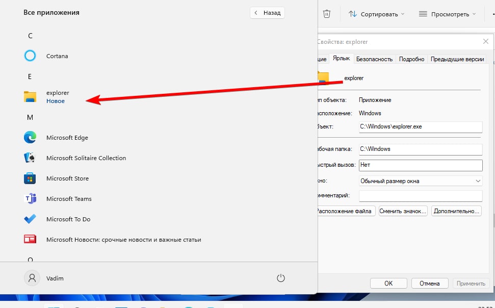This screenshot has width=495, height=308.
Task: Open the Microsoft Solitaire Collection icon
Action: click(30, 158)
